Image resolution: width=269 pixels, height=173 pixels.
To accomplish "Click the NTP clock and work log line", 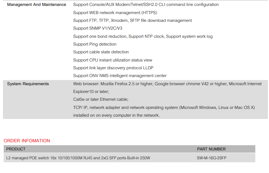I will pyautogui.click(x=143, y=36).
